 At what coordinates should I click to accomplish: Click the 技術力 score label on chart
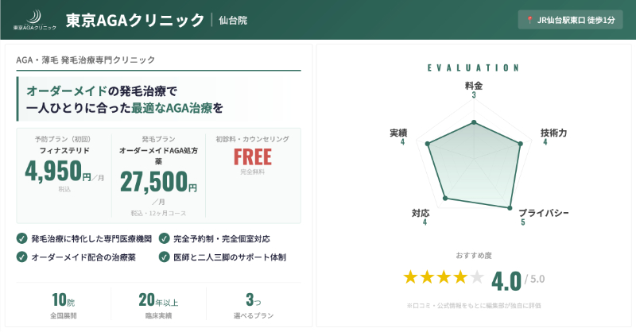click(553, 136)
